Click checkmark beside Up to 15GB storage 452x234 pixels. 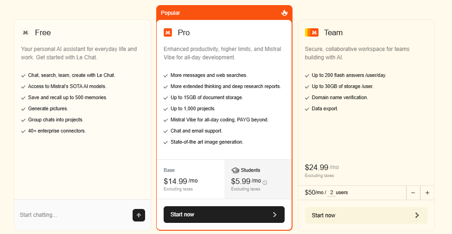coord(166,98)
